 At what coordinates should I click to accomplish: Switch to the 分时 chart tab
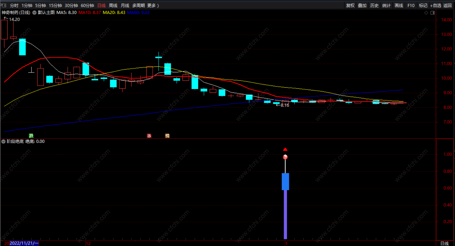click(x=14, y=6)
